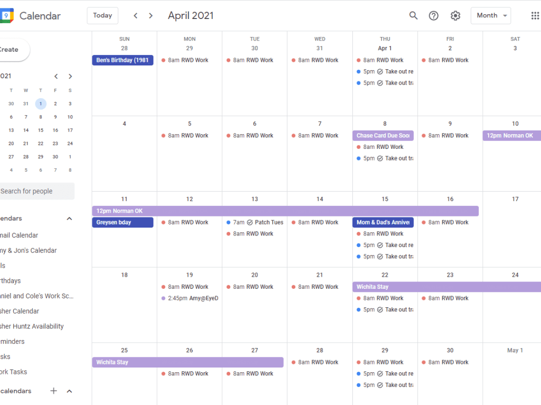Open the 5pm Take out task on April 8
The height and width of the screenshot is (405, 541).
pyautogui.click(x=385, y=158)
